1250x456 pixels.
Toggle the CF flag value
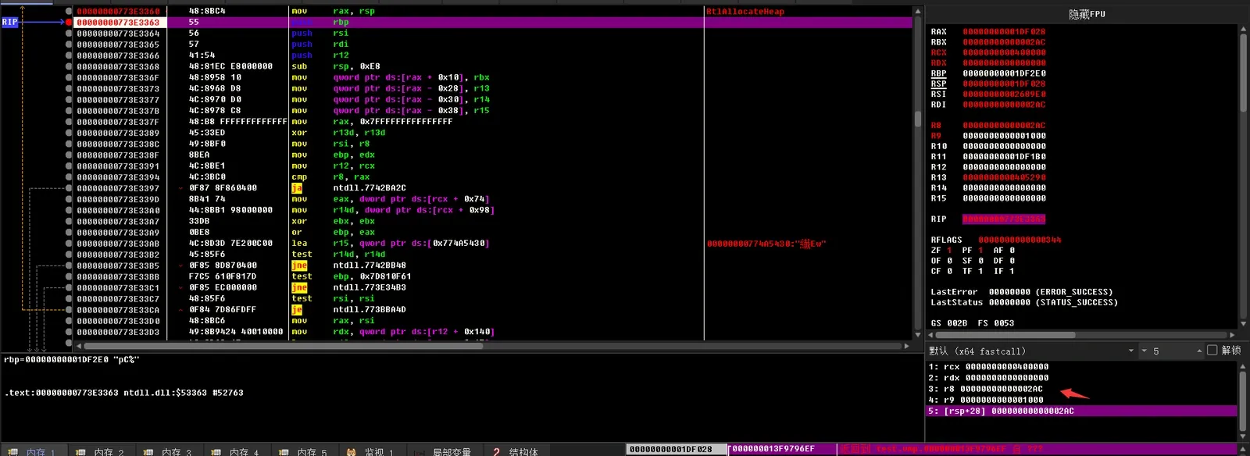949,272
